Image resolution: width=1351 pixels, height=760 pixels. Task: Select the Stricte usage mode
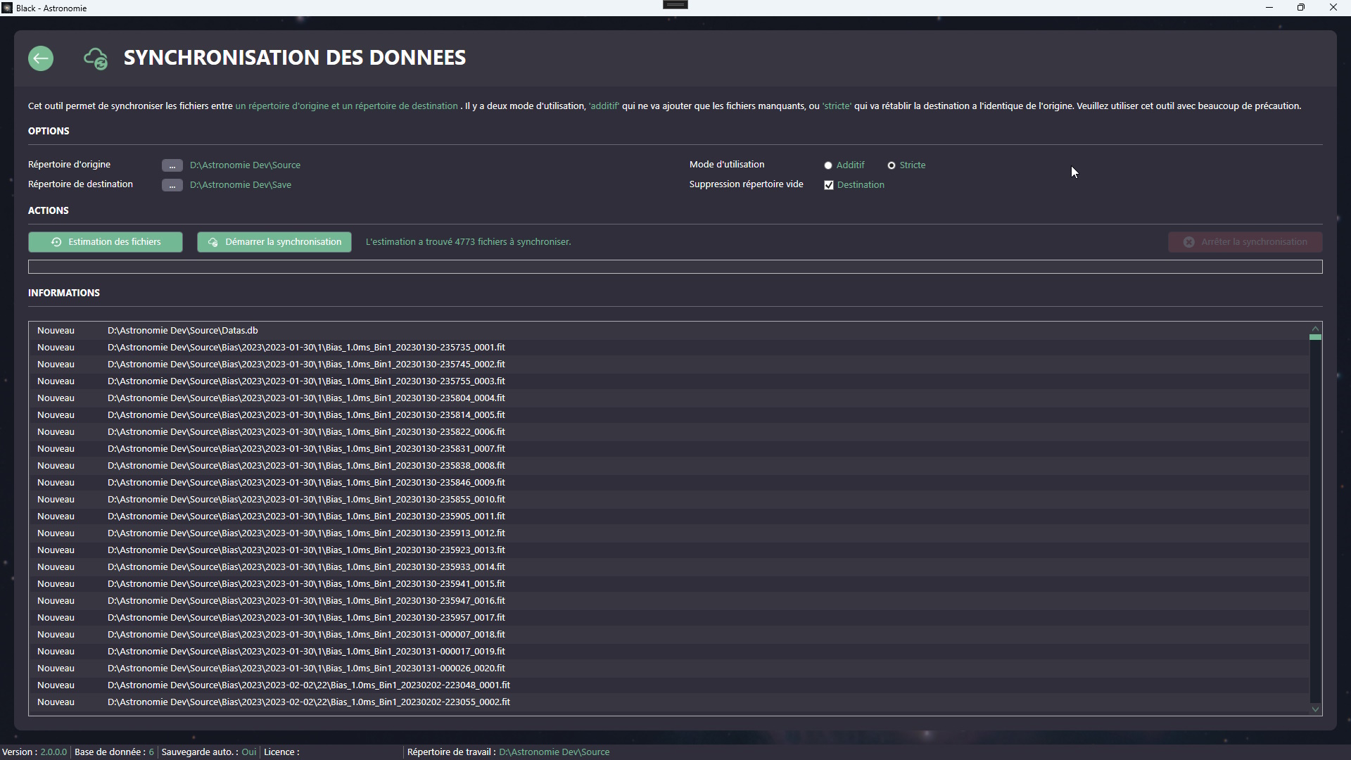[x=892, y=165]
